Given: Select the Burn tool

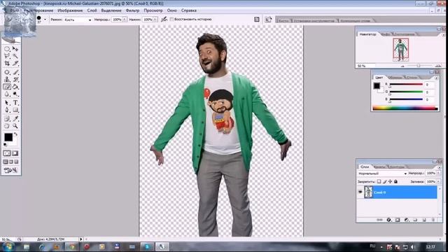Looking at the screenshot, I should click(15, 94).
